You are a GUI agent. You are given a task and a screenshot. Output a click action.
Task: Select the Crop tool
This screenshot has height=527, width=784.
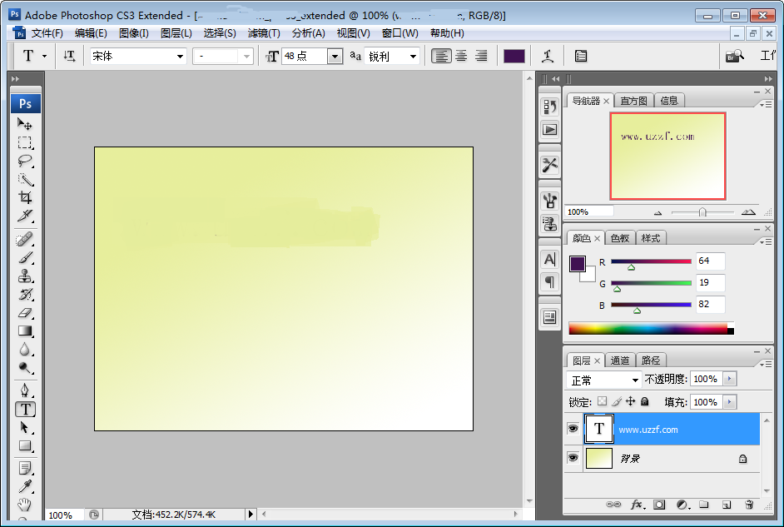point(25,197)
